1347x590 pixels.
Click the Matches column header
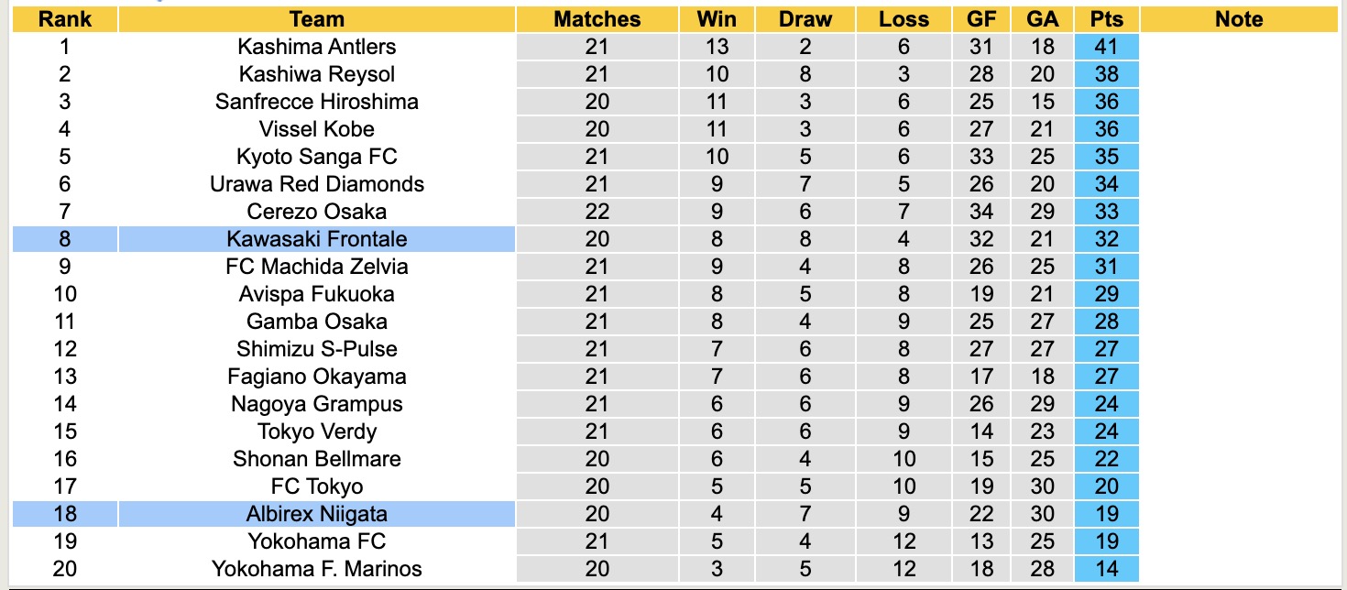pyautogui.click(x=597, y=19)
